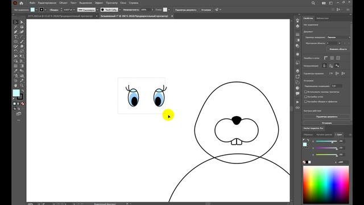Select the Blend tool
364x205 pixels.
coord(22,71)
